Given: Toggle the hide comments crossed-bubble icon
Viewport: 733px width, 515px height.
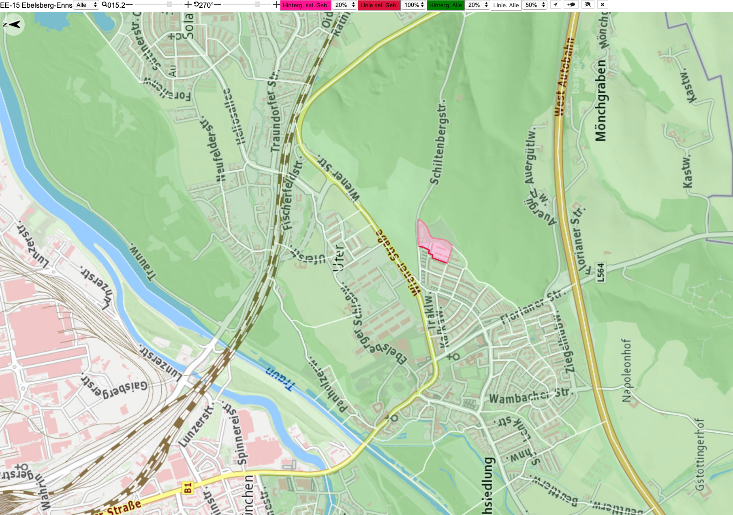Looking at the screenshot, I should [x=588, y=5].
